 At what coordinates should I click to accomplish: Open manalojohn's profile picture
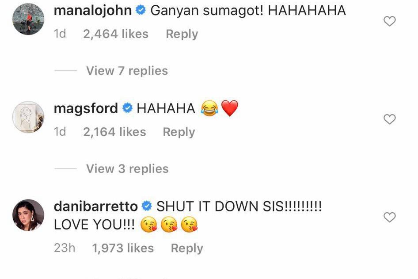(x=28, y=19)
